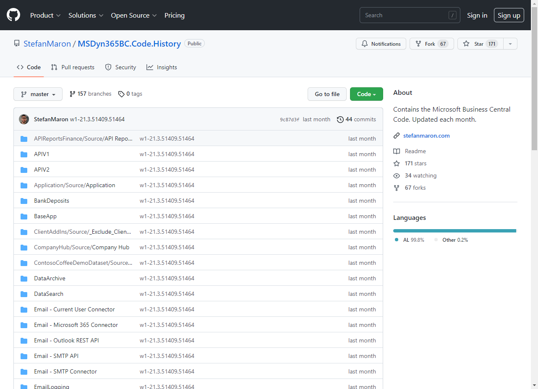Click the Readme book icon
538x389 pixels.
coord(397,151)
